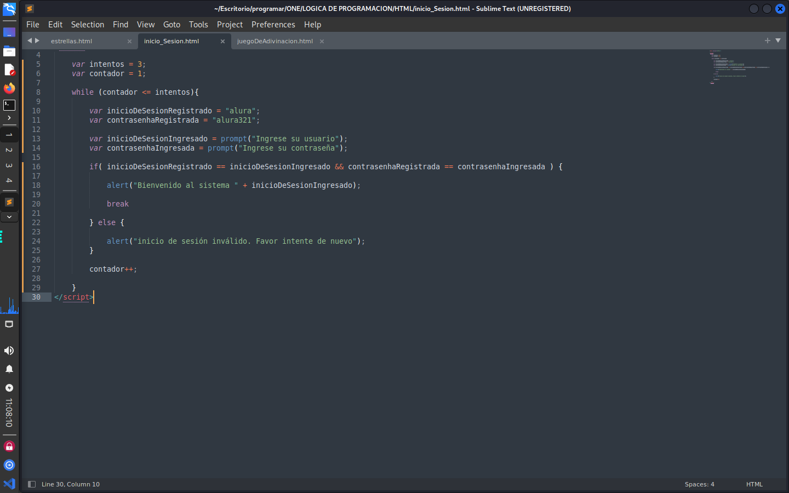Click the panel clock 11:08:10

click(x=9, y=413)
